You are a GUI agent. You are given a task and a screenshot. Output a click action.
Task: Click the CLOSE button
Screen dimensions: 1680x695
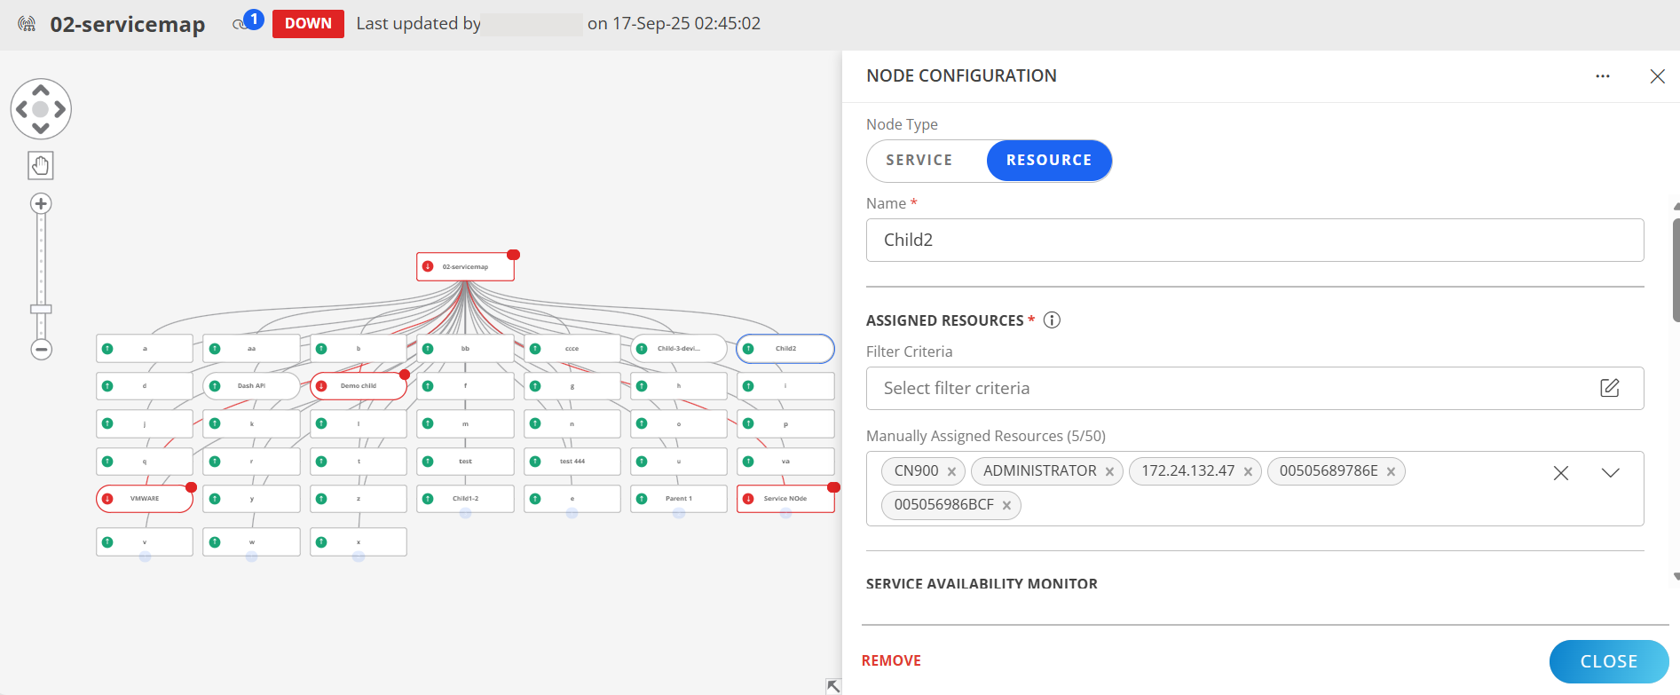(1609, 661)
